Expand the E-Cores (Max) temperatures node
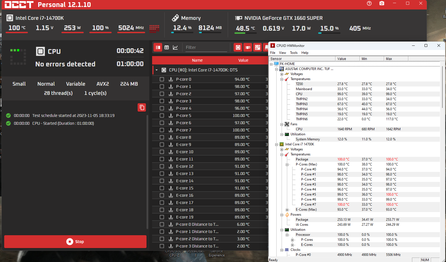The width and height of the screenshot is (446, 262). 287,210
